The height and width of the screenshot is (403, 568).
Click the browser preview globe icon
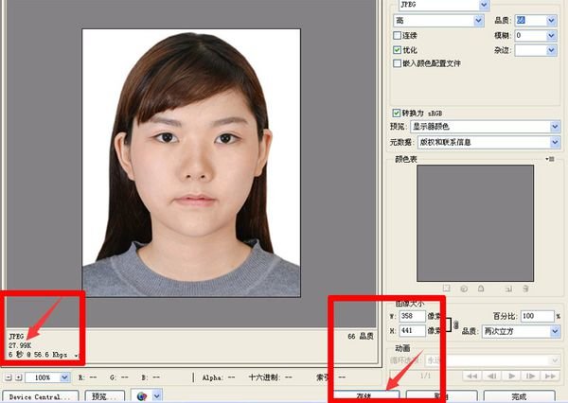coord(142,396)
